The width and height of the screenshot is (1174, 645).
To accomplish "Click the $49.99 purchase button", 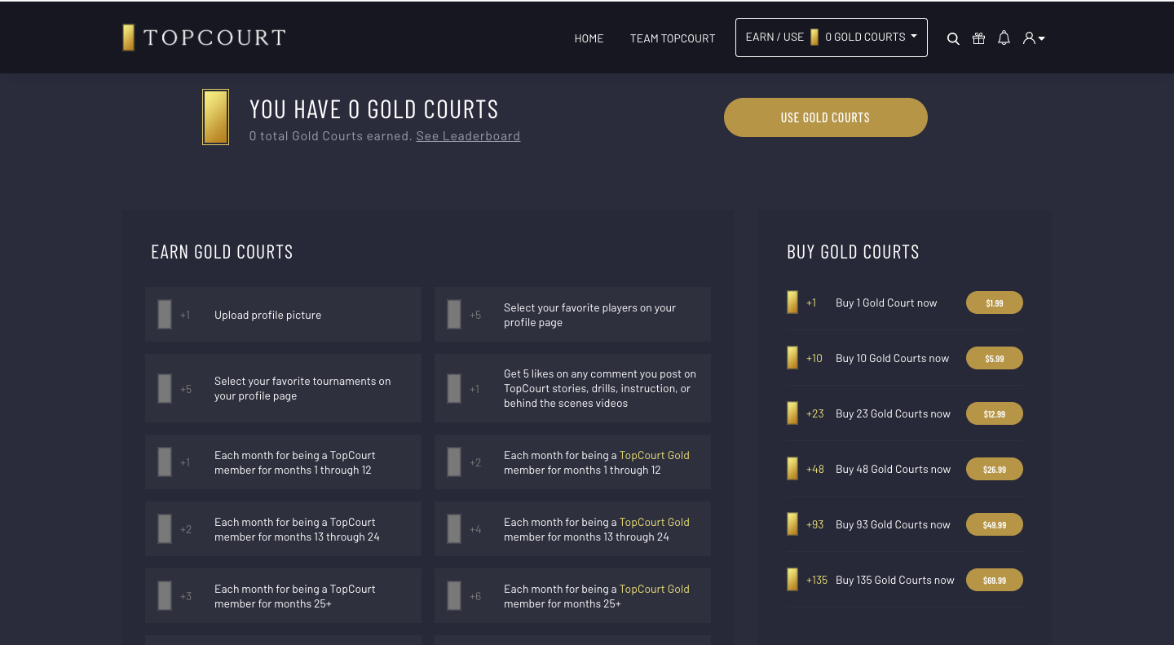I will tap(994, 524).
